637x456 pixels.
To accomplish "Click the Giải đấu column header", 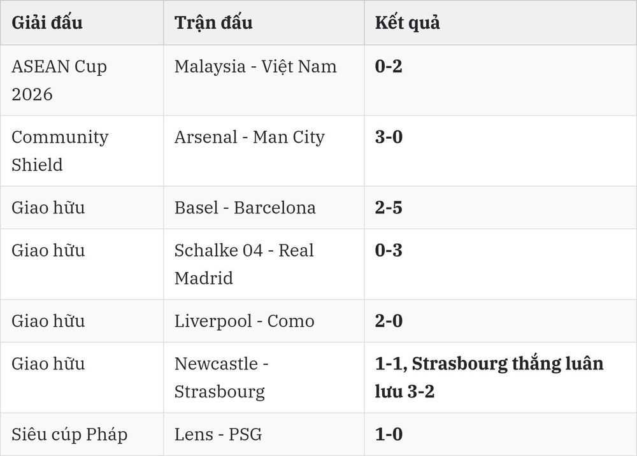I will [47, 23].
